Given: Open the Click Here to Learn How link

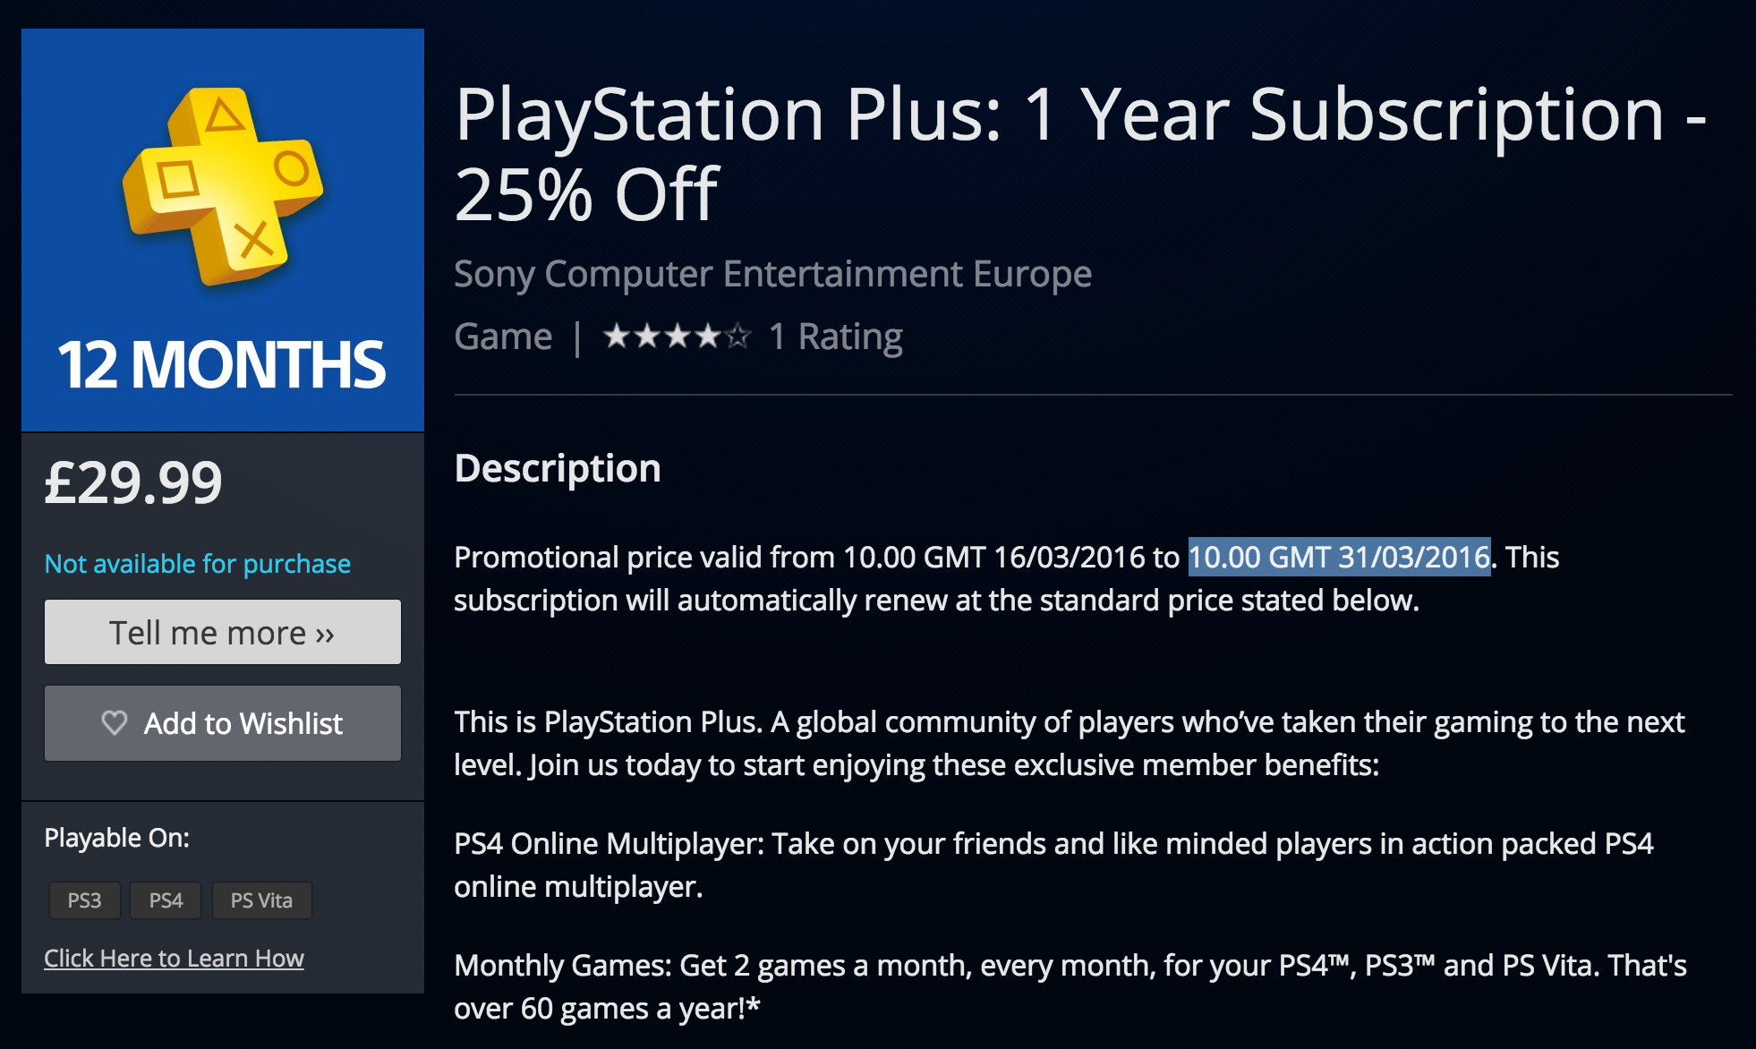Looking at the screenshot, I should (174, 958).
